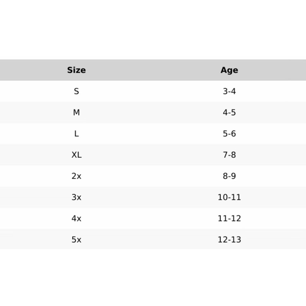Click the Age column header
The image size is (306, 306).
click(229, 70)
